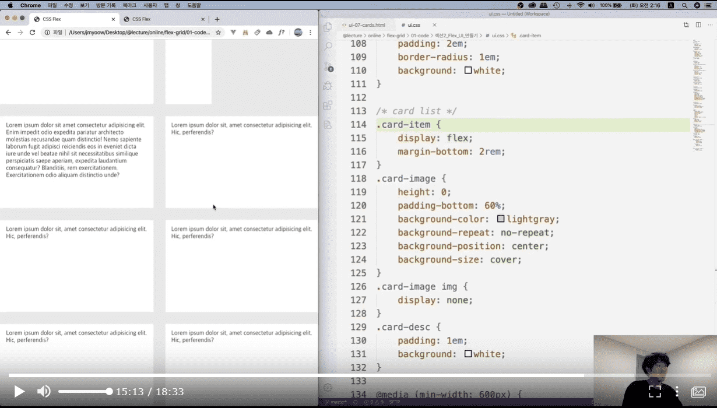Go back in Chrome
Viewport: 717px width, 408px height.
tap(8, 33)
